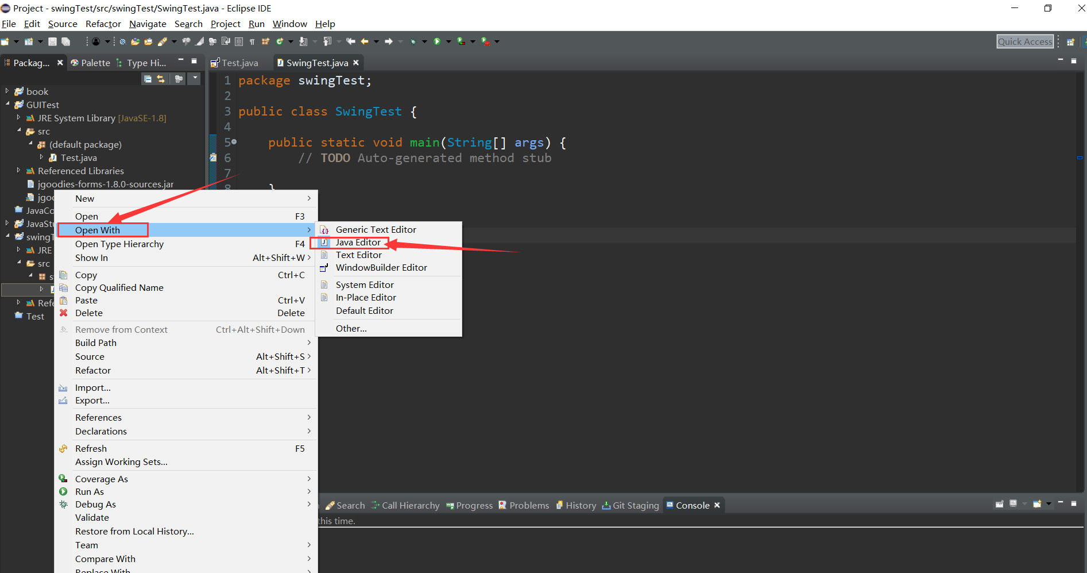Toggle Skip All Breakpoints on the toolbar

tap(123, 41)
